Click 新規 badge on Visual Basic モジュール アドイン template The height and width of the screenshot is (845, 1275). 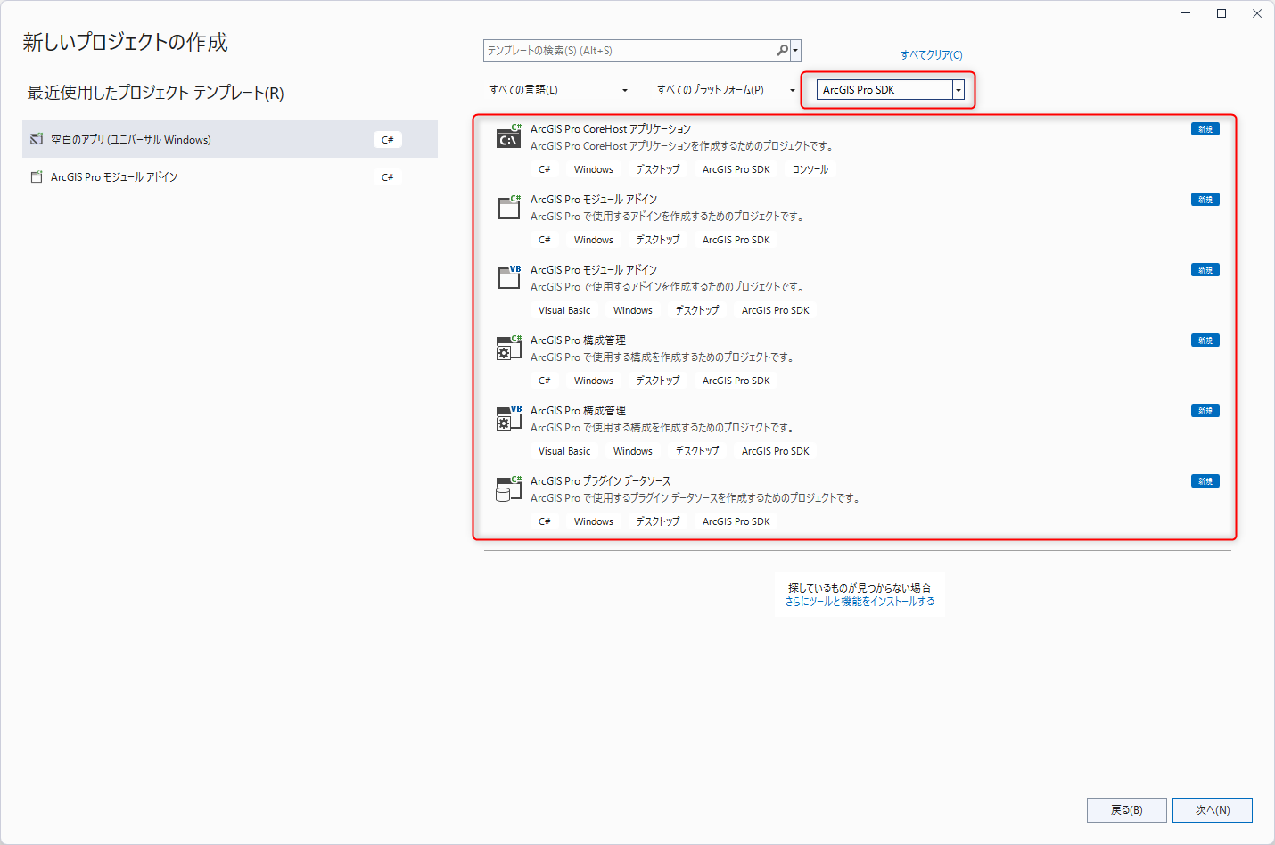1205,270
